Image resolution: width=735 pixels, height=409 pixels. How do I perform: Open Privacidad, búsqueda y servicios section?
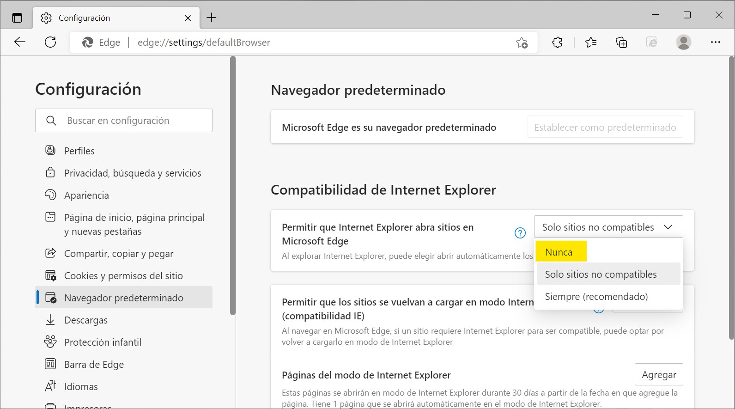[x=124, y=173]
